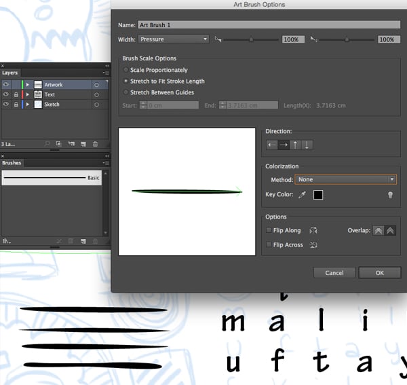Set brush direction to up arrow
The image size is (407, 385).
295,145
